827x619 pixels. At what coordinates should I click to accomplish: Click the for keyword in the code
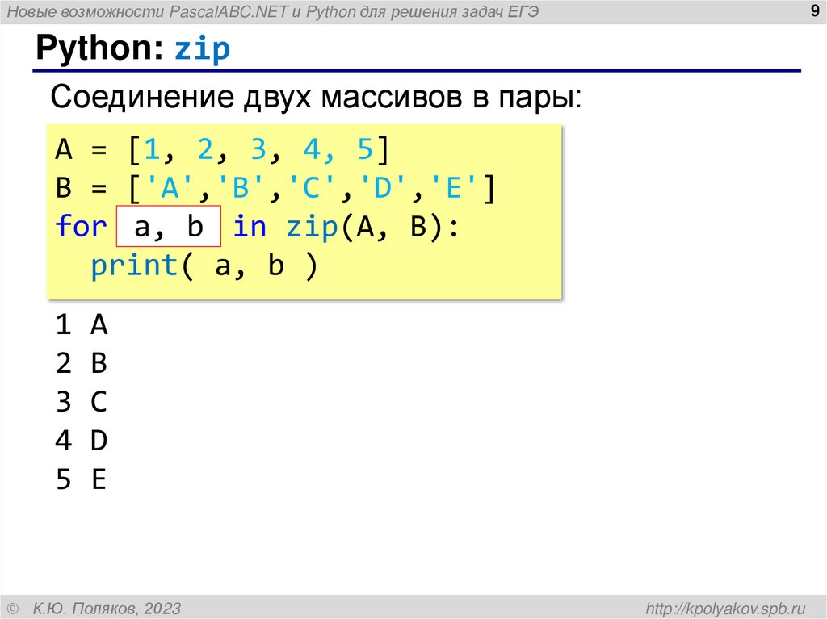pyautogui.click(x=81, y=226)
